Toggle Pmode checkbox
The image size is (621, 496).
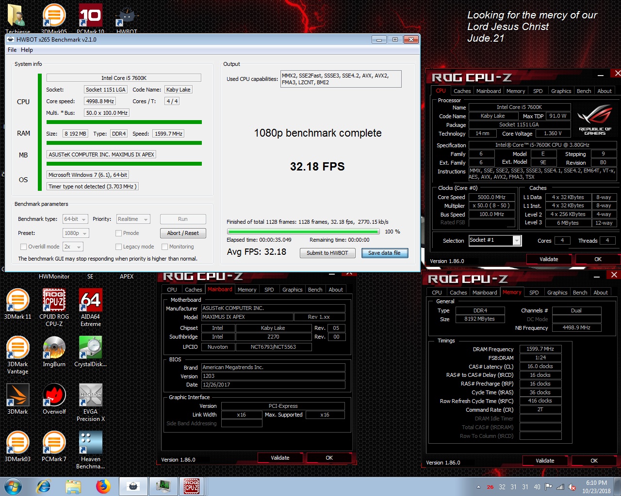[118, 233]
